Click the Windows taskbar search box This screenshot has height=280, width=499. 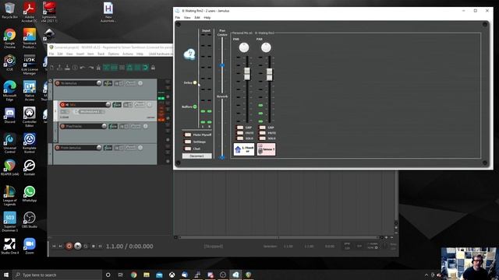57,275
